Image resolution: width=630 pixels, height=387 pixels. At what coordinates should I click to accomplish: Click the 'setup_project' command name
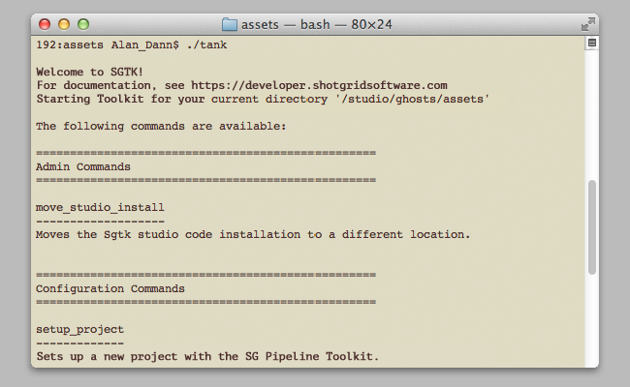[x=79, y=330]
